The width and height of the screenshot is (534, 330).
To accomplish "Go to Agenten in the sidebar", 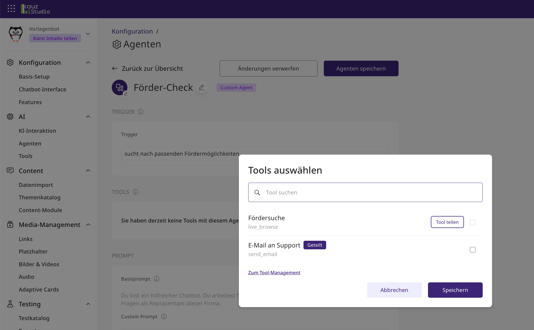I will click(30, 144).
